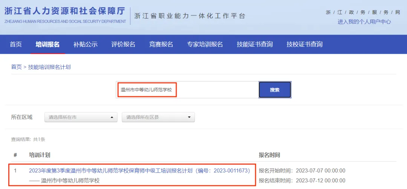Open 技能证书查询 page
The width and height of the screenshot is (407, 189).
(255, 44)
